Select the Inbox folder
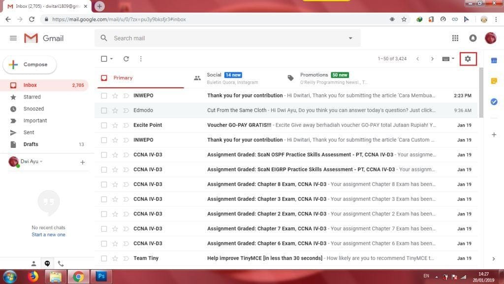Image resolution: width=504 pixels, height=284 pixels. pyautogui.click(x=44, y=85)
